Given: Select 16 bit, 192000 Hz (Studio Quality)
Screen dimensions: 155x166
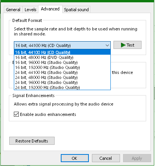Looking at the screenshot, I should click(x=62, y=67).
